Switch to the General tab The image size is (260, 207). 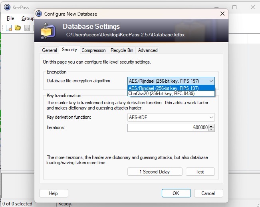coord(50,50)
